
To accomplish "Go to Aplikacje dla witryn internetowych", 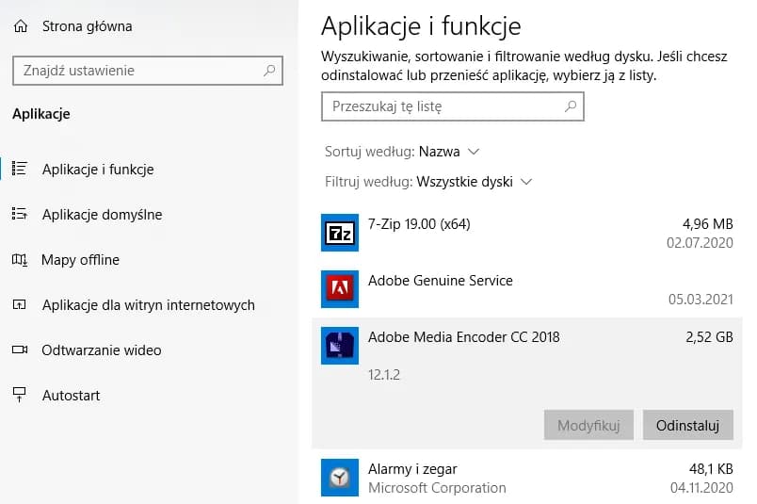I will [148, 305].
